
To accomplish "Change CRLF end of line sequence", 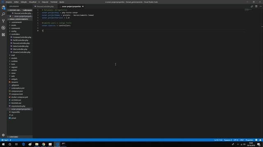I will pyautogui.click(x=242, y=140).
